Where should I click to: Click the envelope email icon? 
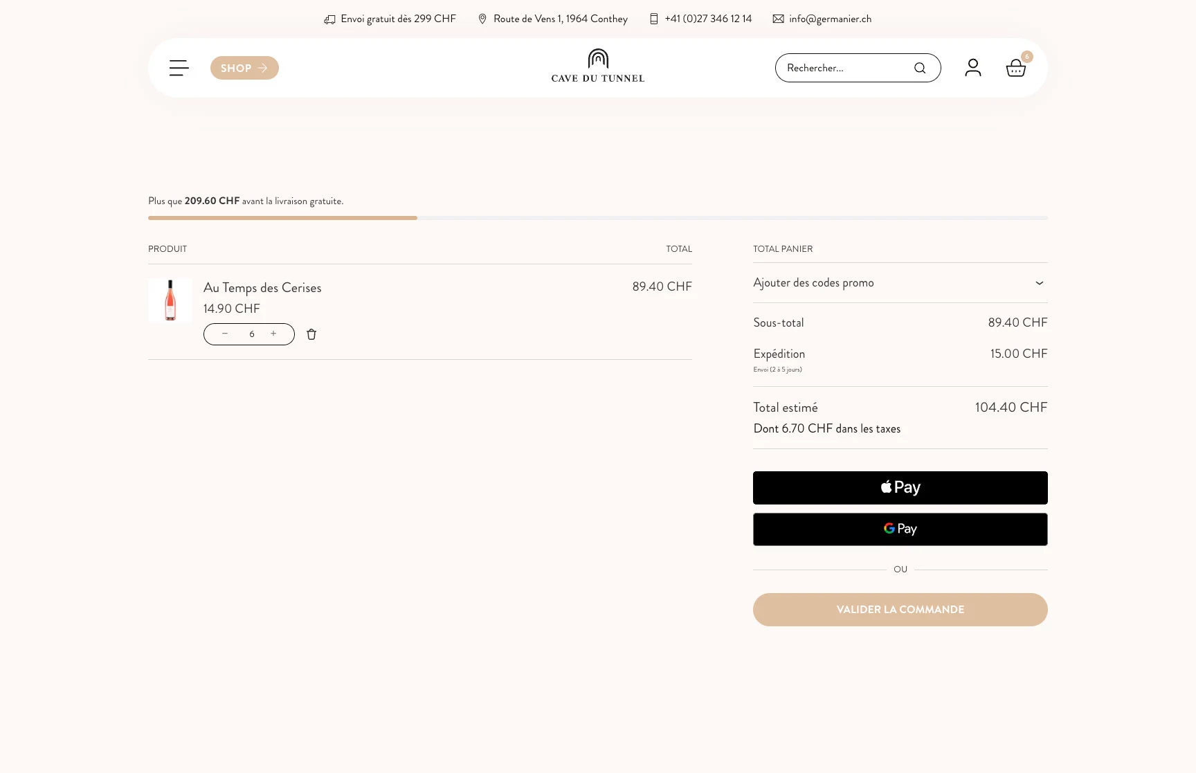(x=778, y=19)
